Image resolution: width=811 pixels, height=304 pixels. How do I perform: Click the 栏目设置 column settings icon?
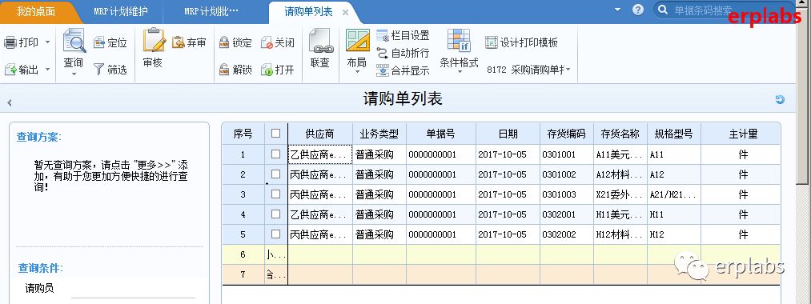tap(382, 36)
